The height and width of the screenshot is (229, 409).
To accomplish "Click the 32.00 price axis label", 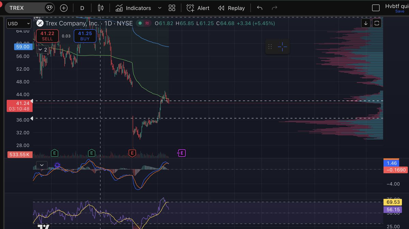I will click(x=23, y=133).
